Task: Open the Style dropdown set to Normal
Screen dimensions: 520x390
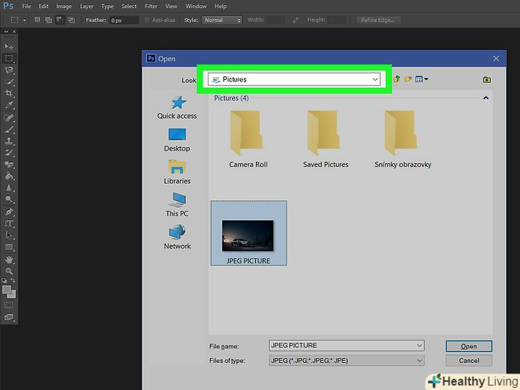Action: click(222, 20)
